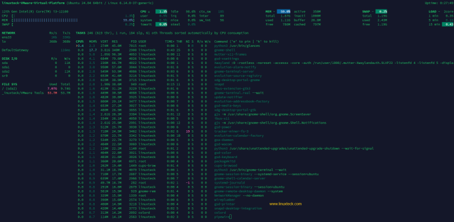Select the evolution-addressbook-factory process

coord(242,101)
